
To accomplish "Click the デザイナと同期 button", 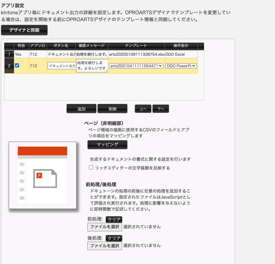I will 24,30.
